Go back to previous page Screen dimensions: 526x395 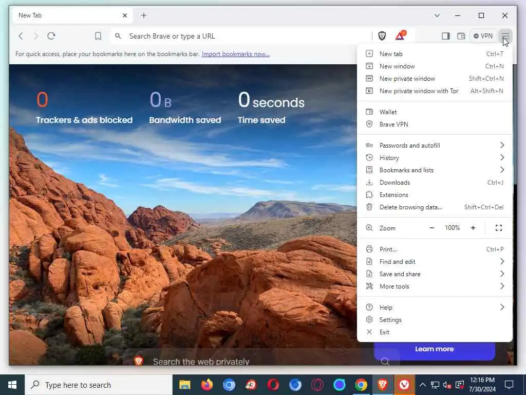click(21, 36)
